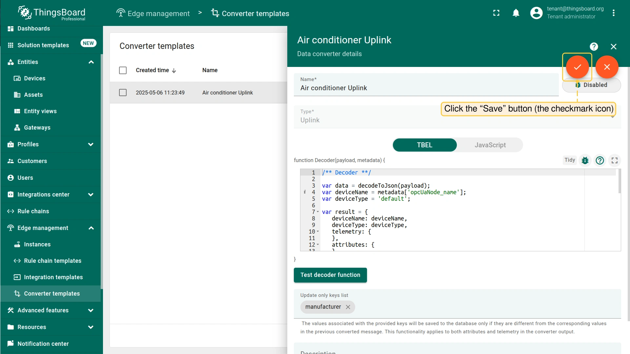Image resolution: width=630 pixels, height=354 pixels.
Task: Expand code editor to fullscreen
Action: 615,160
